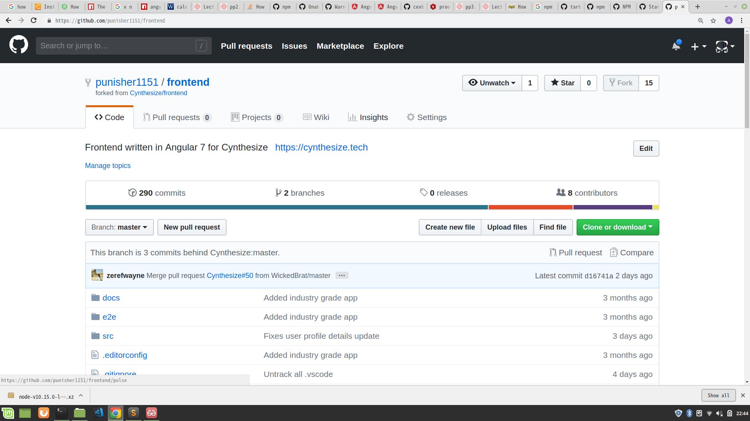Click the New pull request button
The width and height of the screenshot is (750, 421).
click(191, 227)
